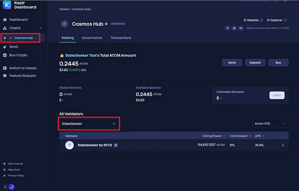Viewport: 299px width, 191px height.
Task: Click the 114,812.1327 ATOM voting power
Action: click(211, 145)
